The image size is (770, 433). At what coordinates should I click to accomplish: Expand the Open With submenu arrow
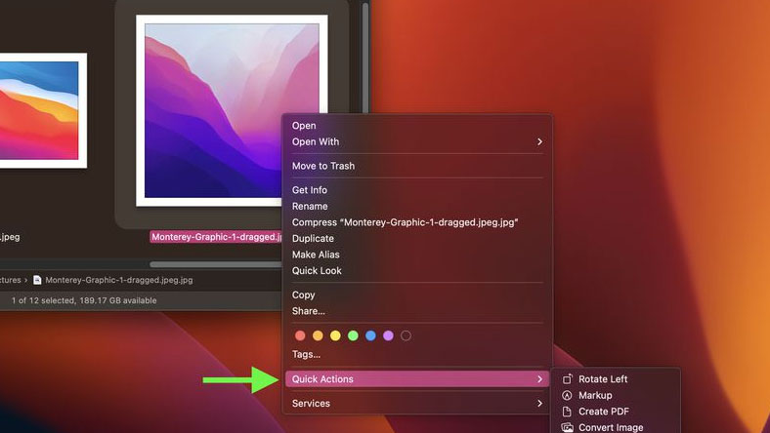pyautogui.click(x=539, y=141)
